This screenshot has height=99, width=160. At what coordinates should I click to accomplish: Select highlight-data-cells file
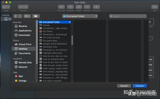tap(54, 53)
